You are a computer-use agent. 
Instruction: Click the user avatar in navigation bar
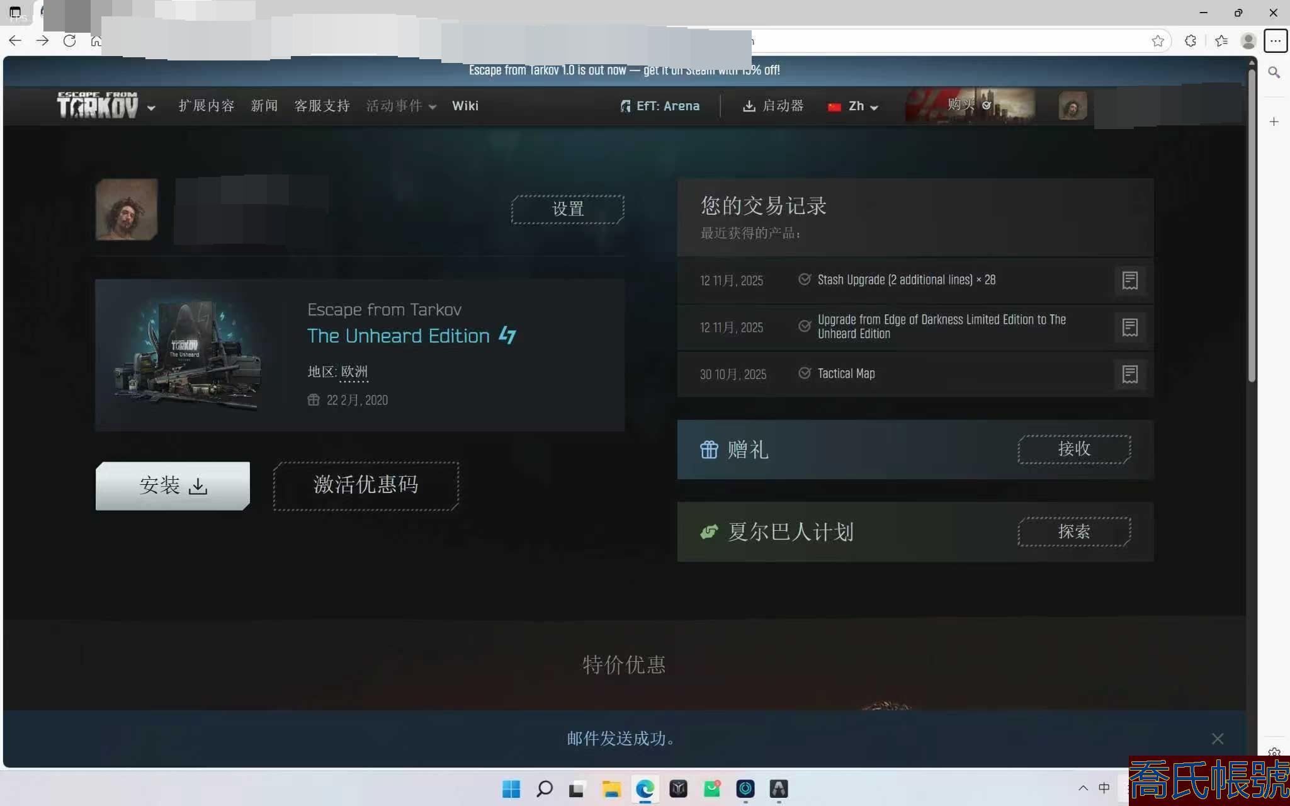click(1072, 106)
